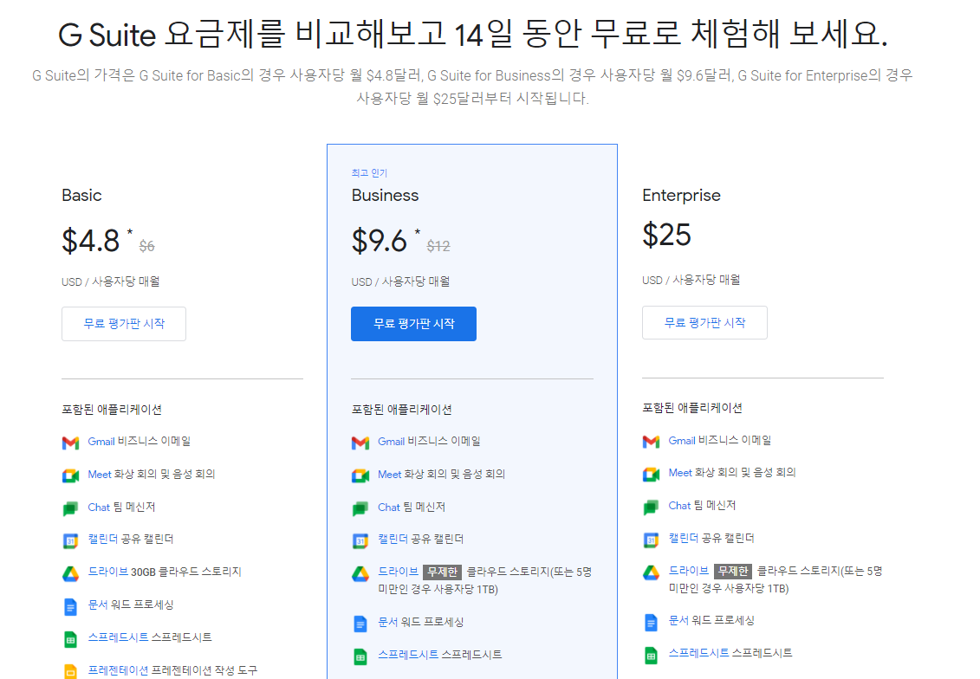Open Gmail link under Business plan
The height and width of the screenshot is (679, 980).
392,442
